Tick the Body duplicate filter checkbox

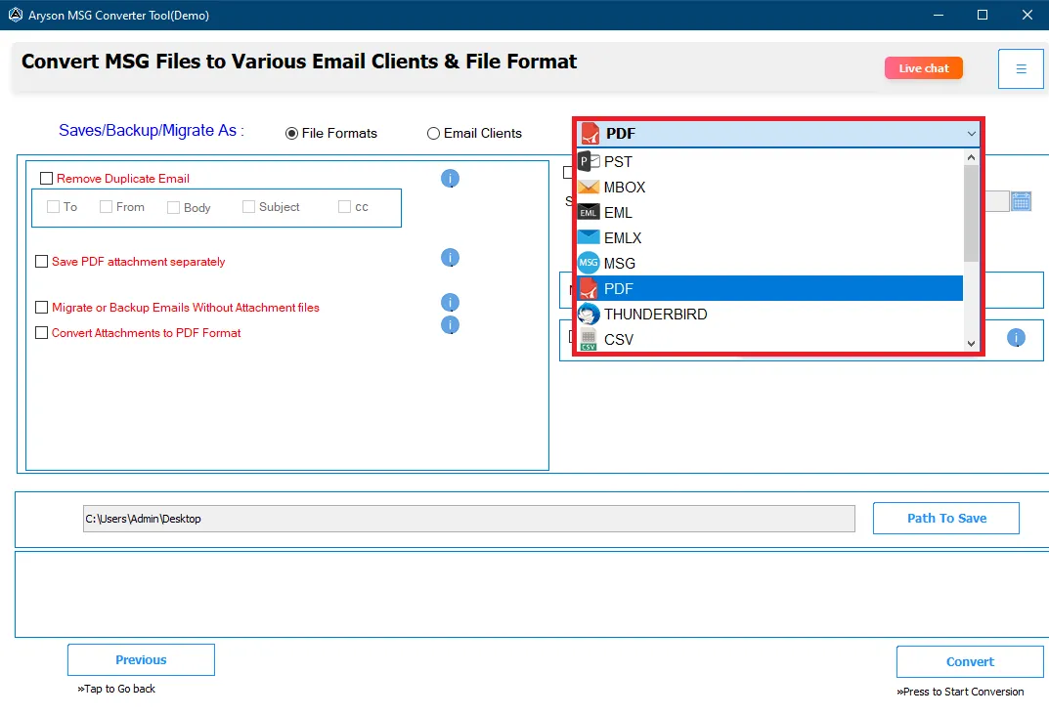point(173,208)
